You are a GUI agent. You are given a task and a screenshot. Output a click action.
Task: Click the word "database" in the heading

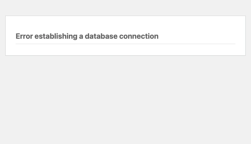click(x=101, y=36)
